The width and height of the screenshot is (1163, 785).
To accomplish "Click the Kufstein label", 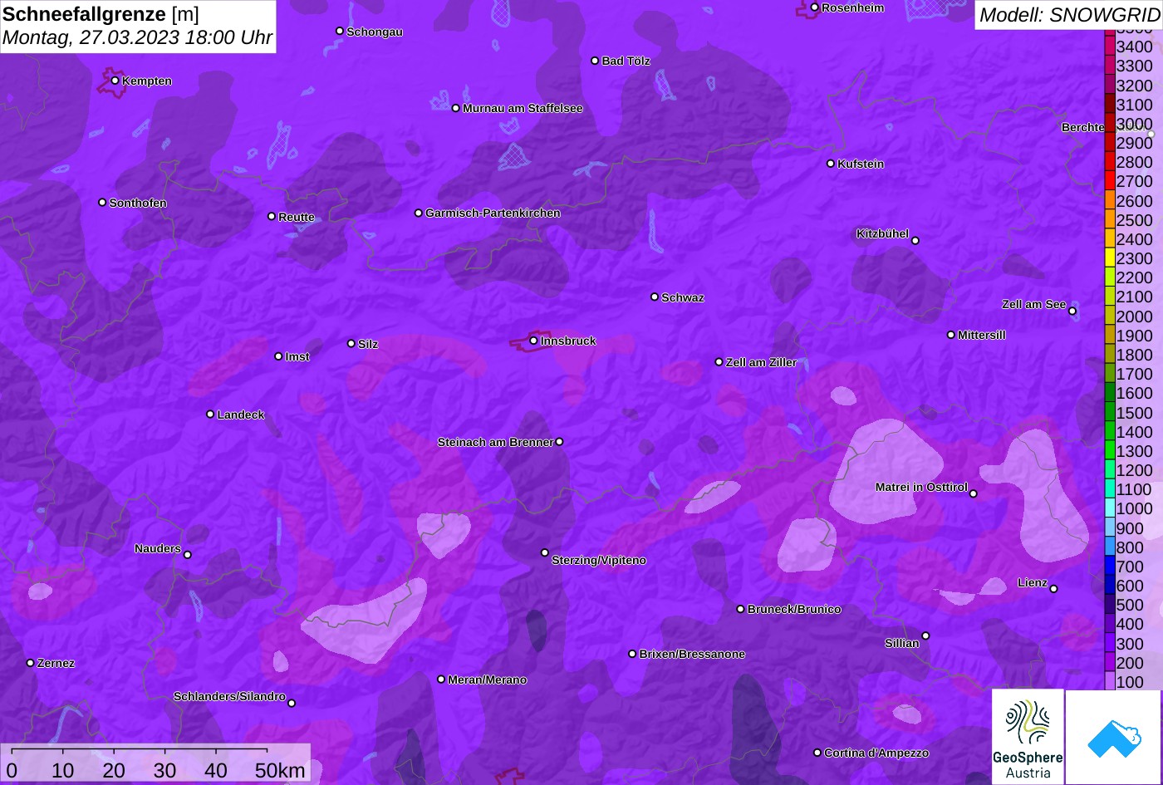I will click(x=861, y=164).
